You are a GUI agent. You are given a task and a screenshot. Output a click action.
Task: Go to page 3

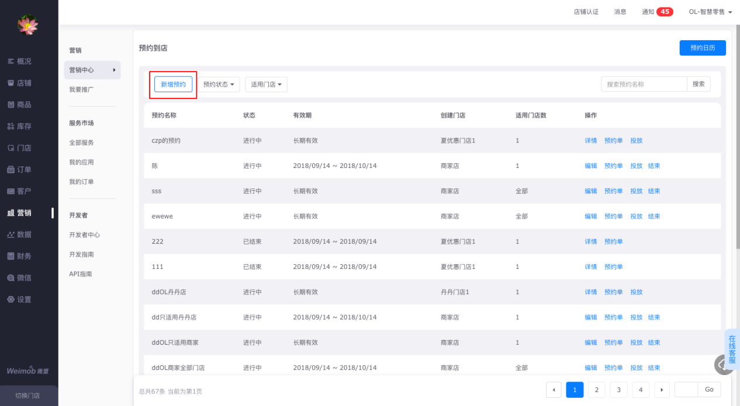pos(618,390)
